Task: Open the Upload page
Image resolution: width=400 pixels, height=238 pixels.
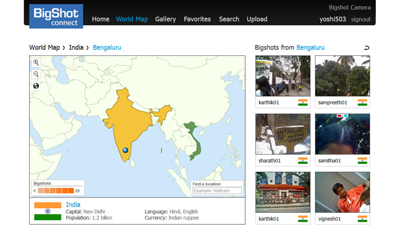Action: pyautogui.click(x=257, y=19)
